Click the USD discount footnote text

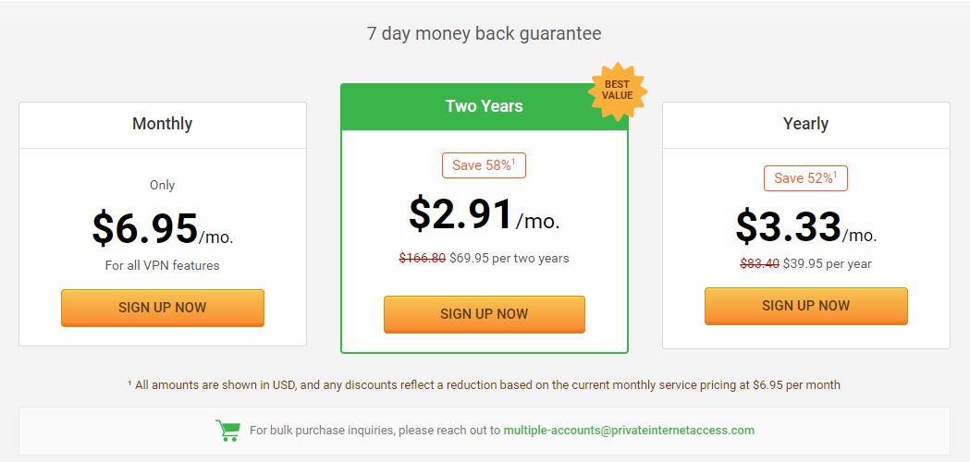pos(485,384)
